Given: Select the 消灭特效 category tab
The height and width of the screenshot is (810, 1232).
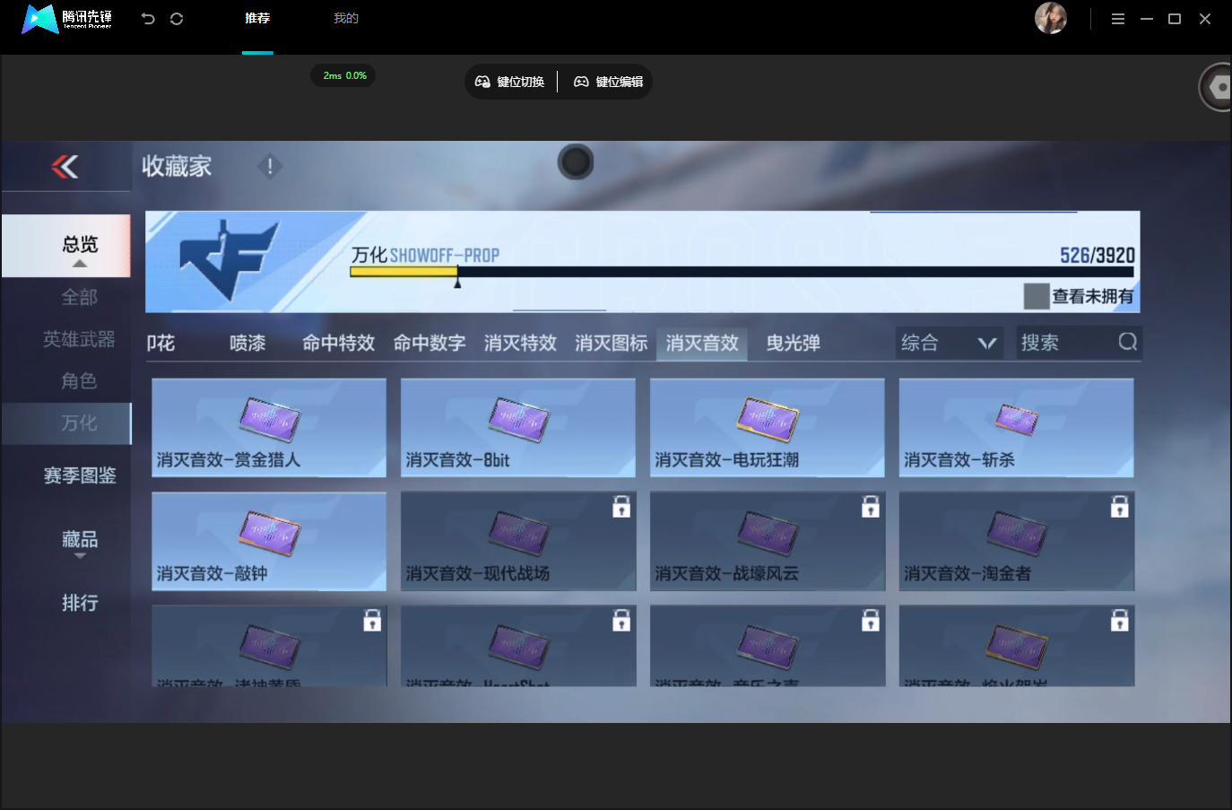Looking at the screenshot, I should tap(520, 343).
